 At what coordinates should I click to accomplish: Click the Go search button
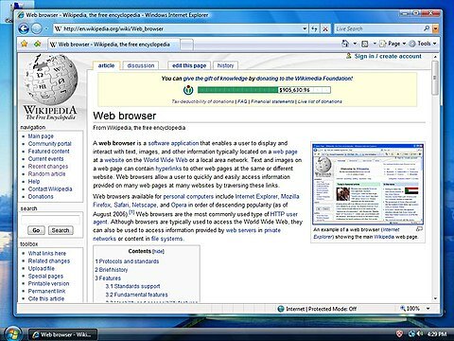click(x=36, y=230)
